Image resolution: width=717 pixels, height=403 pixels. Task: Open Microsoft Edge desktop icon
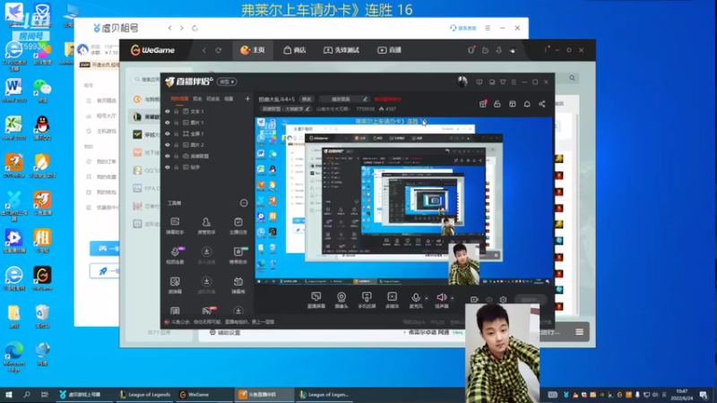13,356
